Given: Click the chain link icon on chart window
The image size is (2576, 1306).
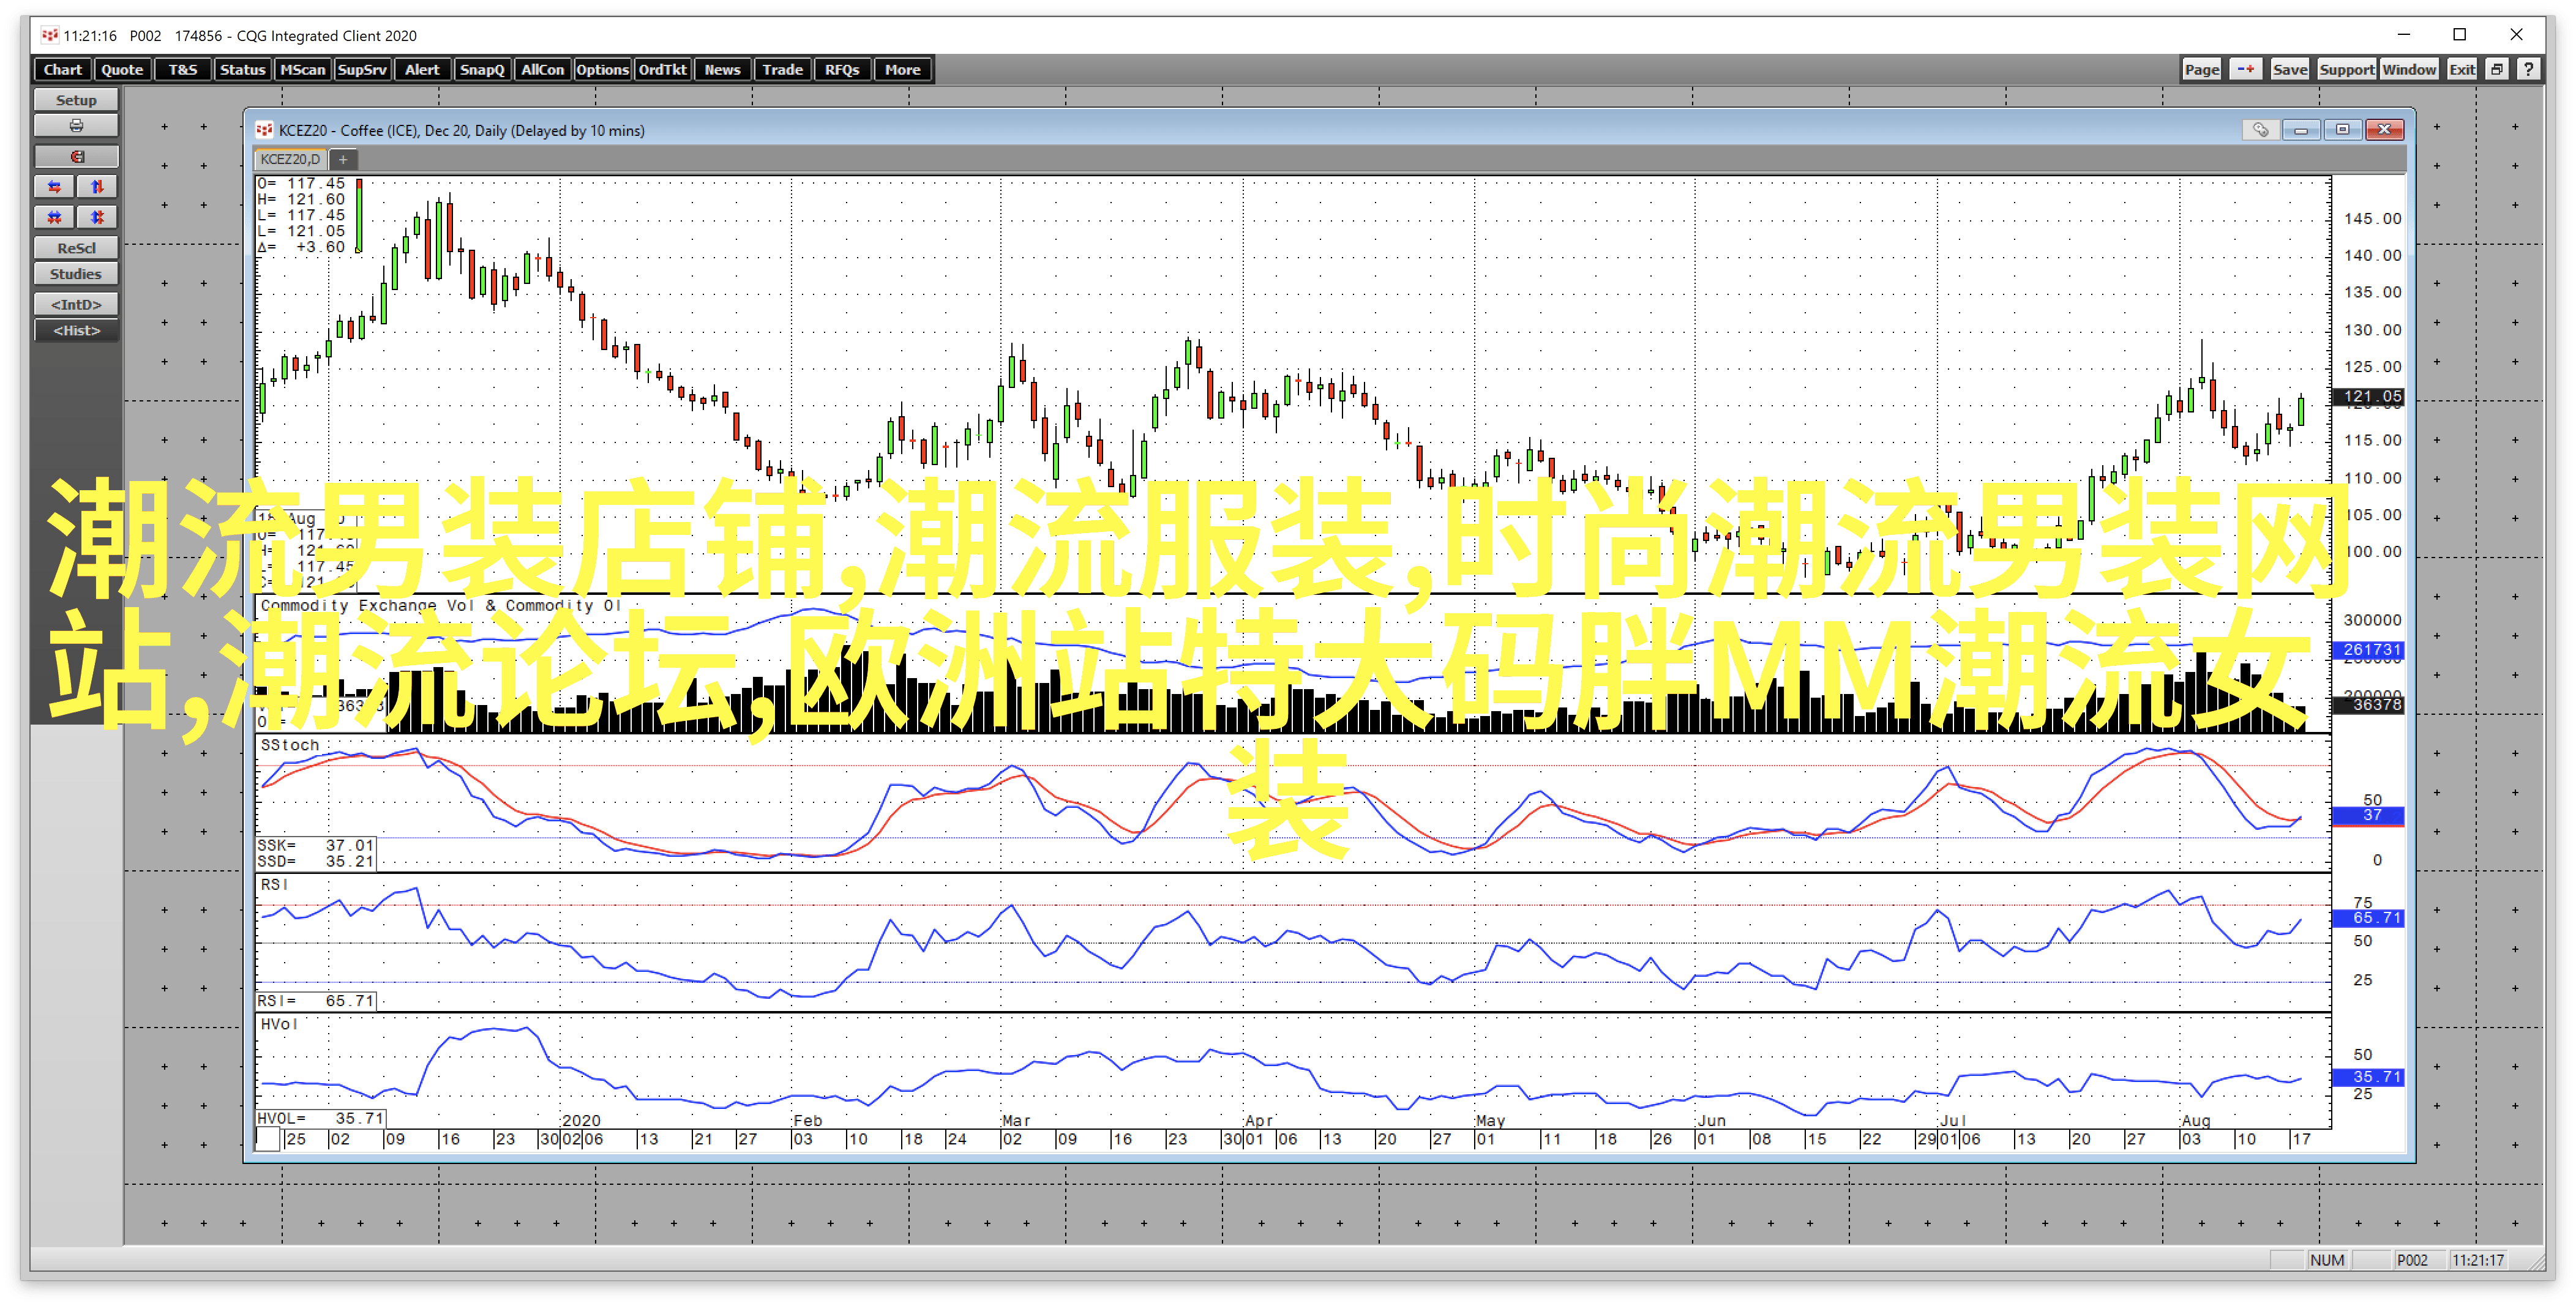Looking at the screenshot, I should pos(2260,130).
